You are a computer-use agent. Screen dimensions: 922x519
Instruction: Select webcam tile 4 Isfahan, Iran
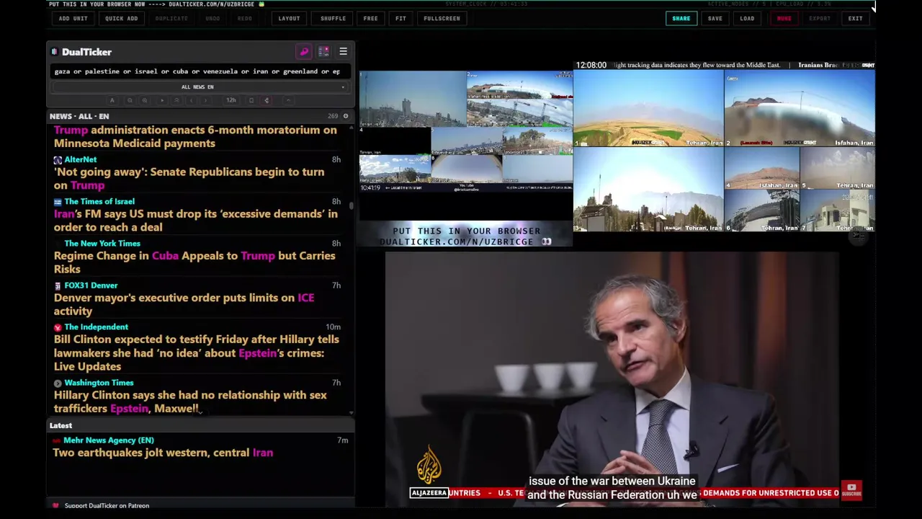pyautogui.click(x=761, y=168)
